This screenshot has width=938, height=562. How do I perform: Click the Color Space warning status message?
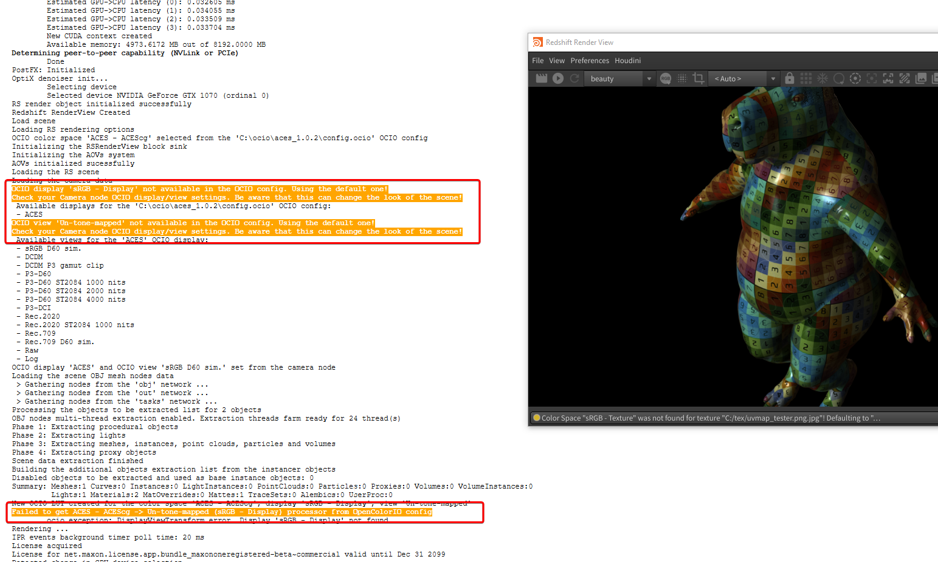(711, 418)
